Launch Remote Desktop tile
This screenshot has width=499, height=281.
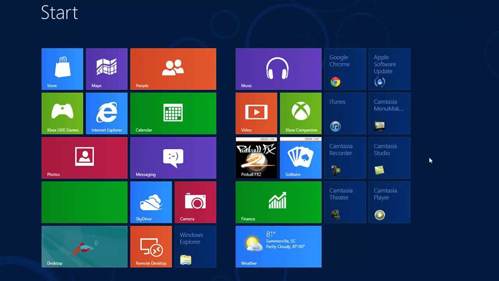pos(151,247)
